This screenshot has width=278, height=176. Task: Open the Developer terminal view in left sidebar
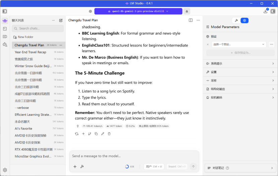pyautogui.click(x=5, y=29)
